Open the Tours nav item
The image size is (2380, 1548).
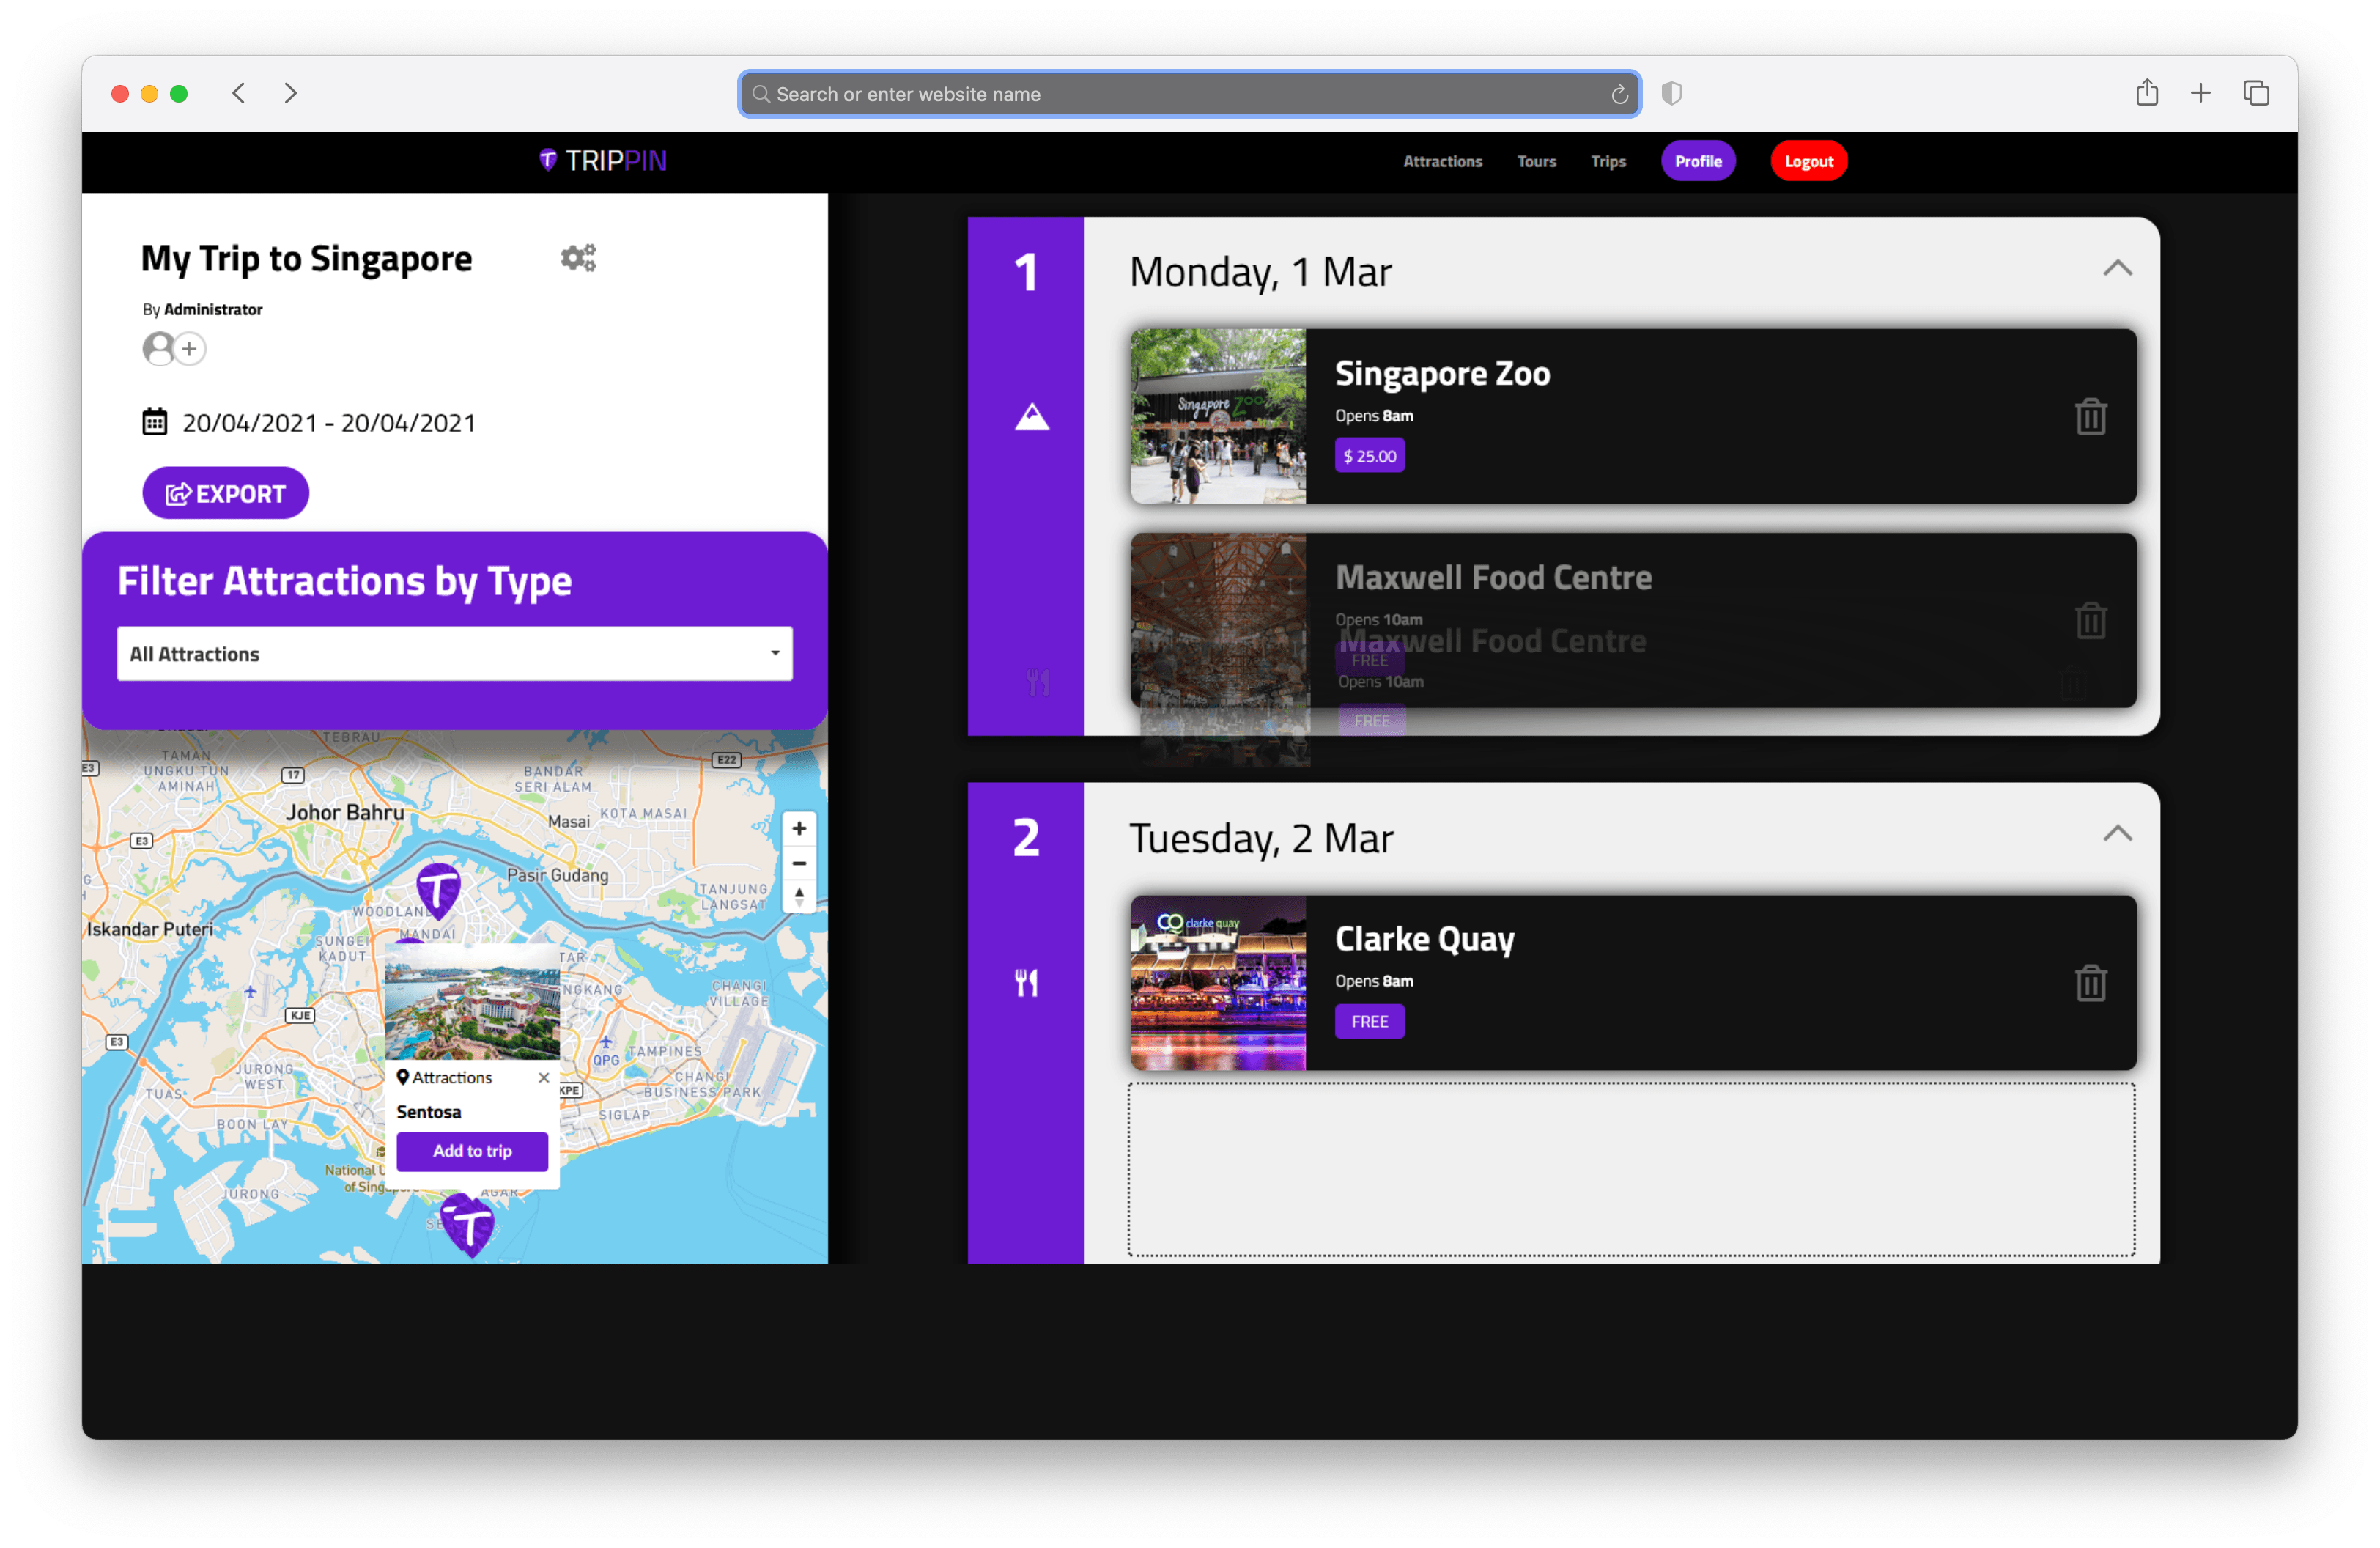[x=1536, y=161]
